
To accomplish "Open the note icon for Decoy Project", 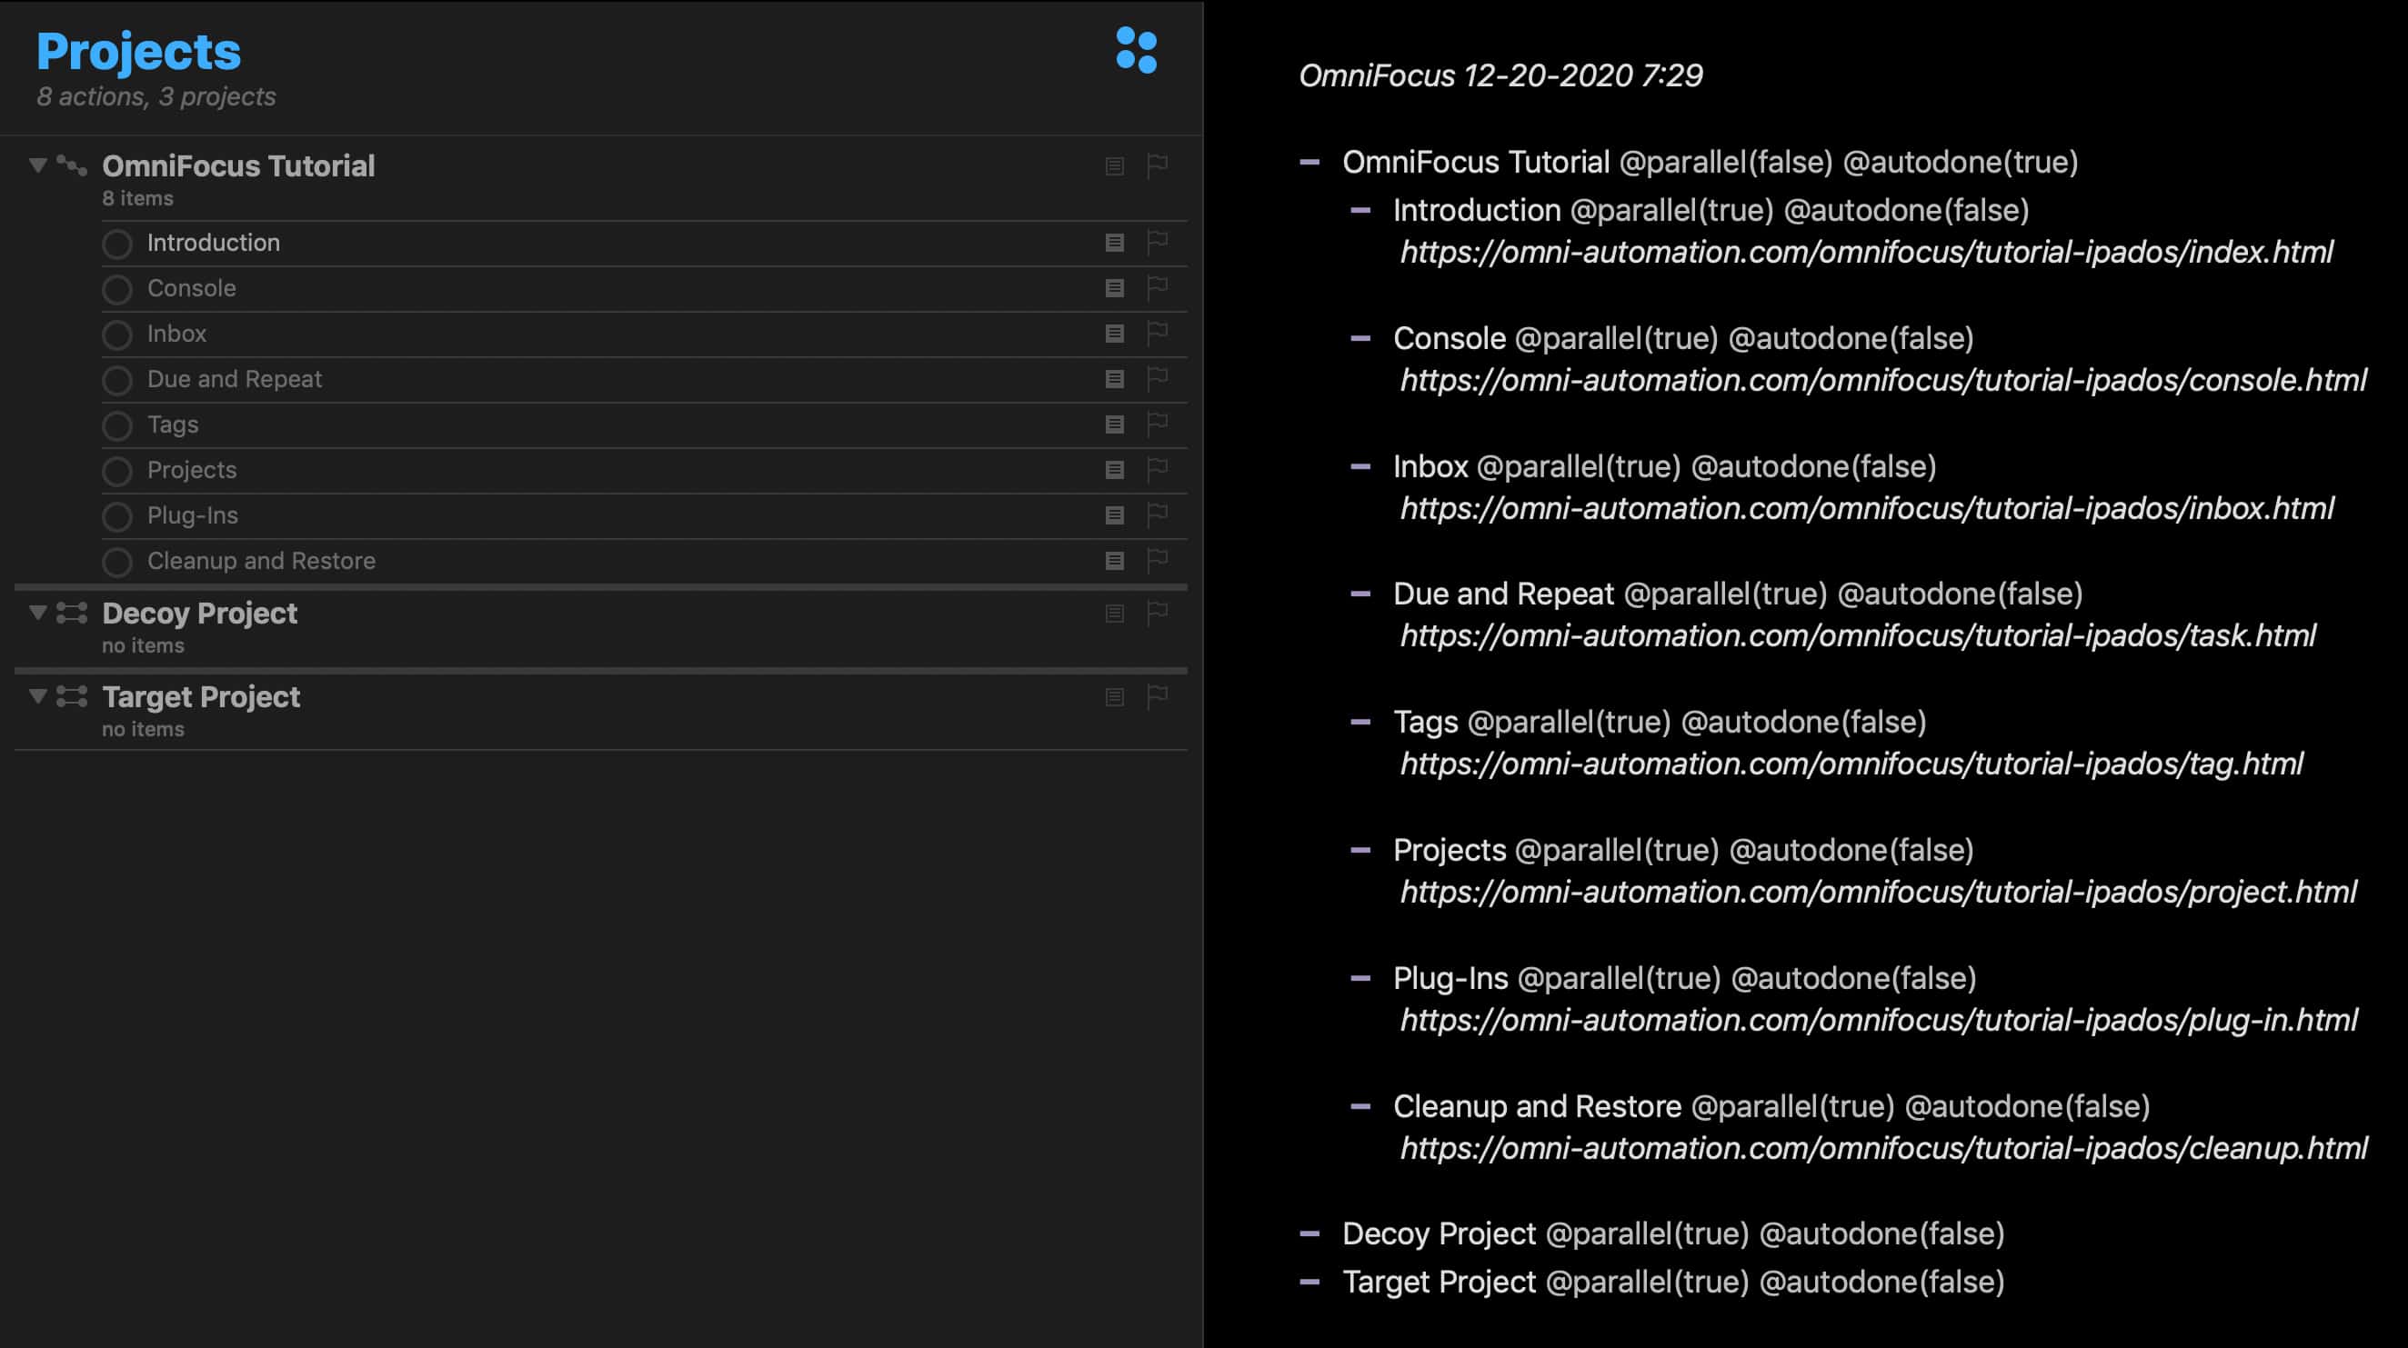I will point(1114,614).
